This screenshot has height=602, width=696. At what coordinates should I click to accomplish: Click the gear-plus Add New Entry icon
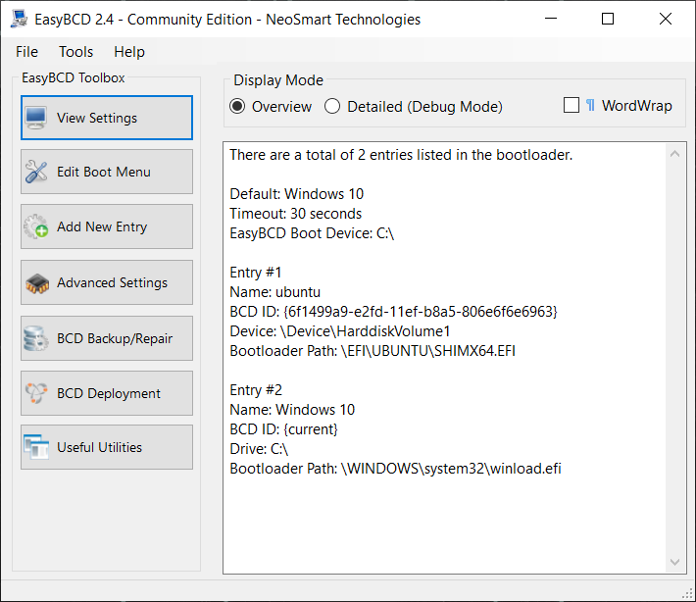click(x=36, y=226)
